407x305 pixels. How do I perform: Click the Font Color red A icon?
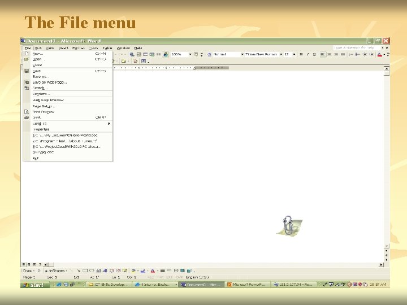click(379, 54)
